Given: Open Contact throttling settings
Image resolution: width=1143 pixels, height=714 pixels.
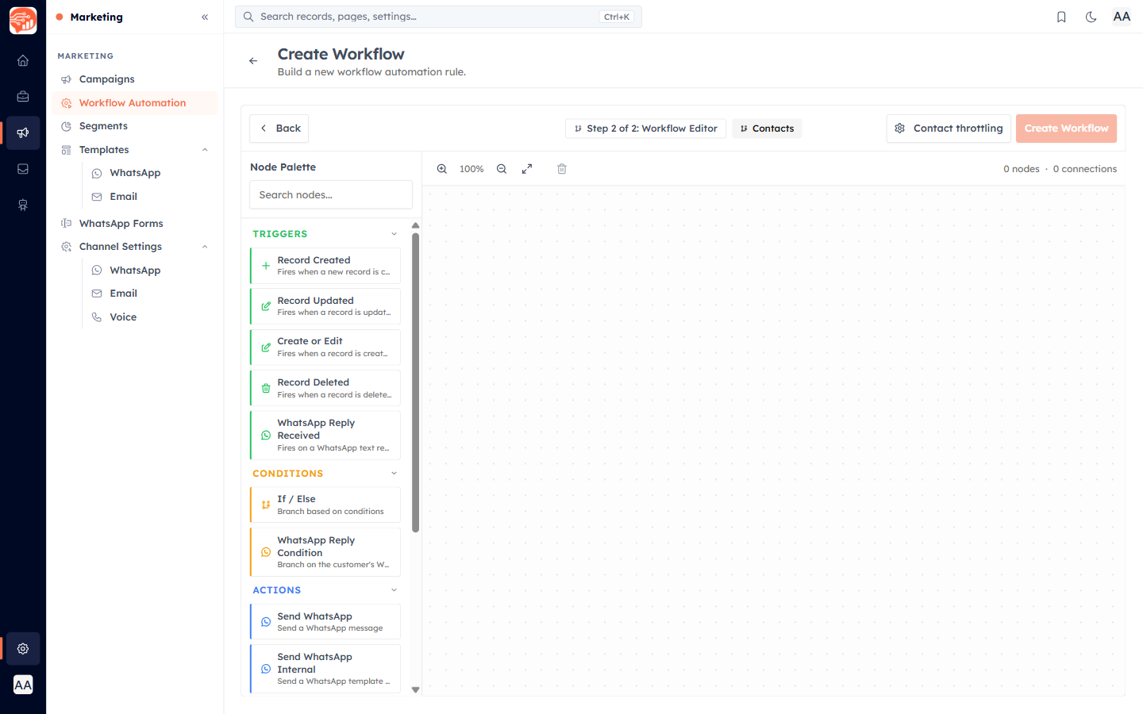Looking at the screenshot, I should coord(949,129).
